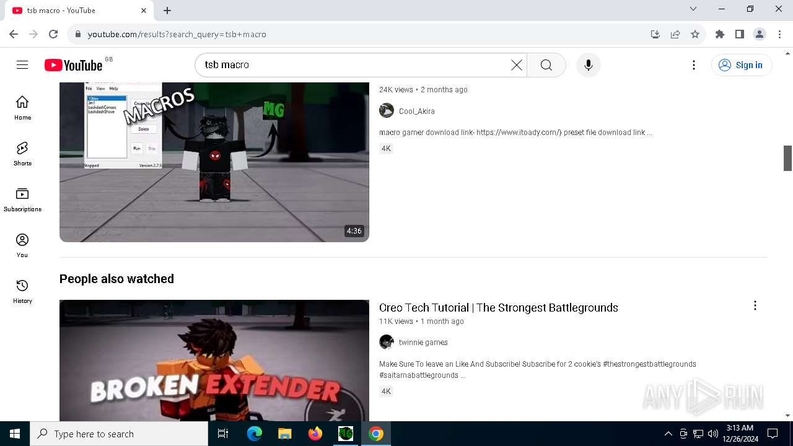793x446 pixels.
Task: Open Oreo Tech Tutorial video title
Action: [499, 308]
